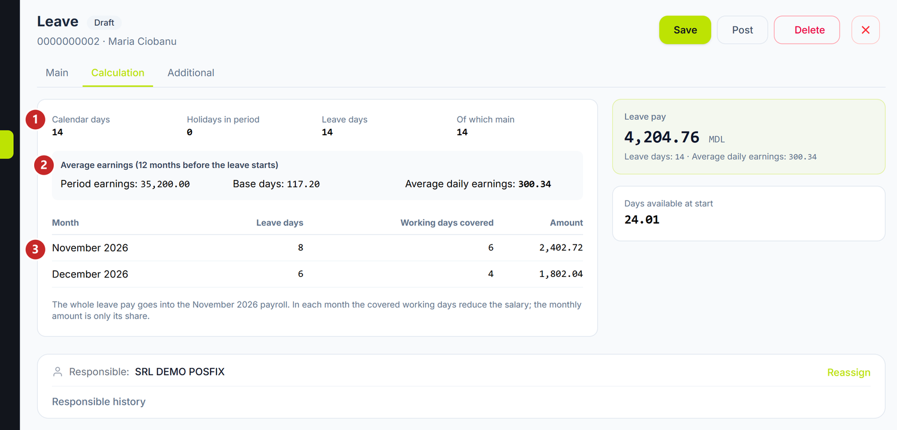Select the Period earnings figure 35,200.00
Image resolution: width=897 pixels, height=430 pixels.
point(165,184)
